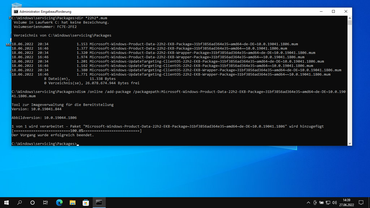Launch Cortana from the taskbar circle
This screenshot has height=208, width=370.
[33, 202]
